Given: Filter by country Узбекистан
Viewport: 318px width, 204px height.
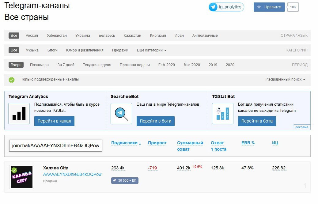Looking at the screenshot, I should 57,36.
